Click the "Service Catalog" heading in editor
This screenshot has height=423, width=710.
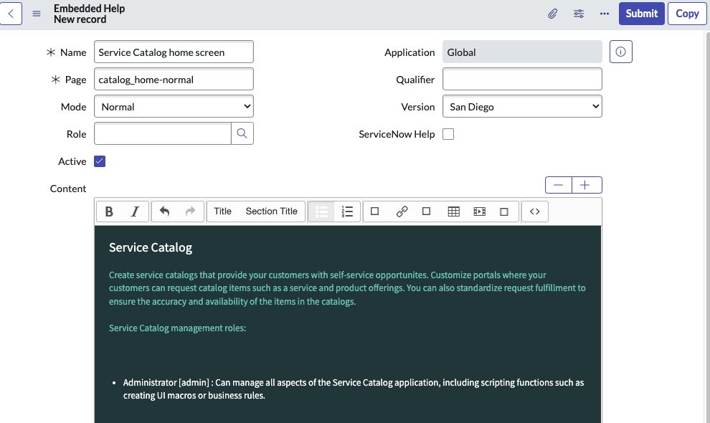151,247
